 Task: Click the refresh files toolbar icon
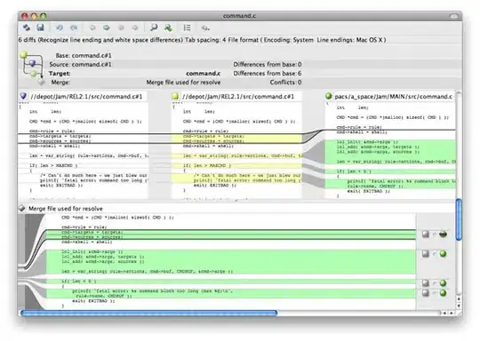[x=27, y=28]
